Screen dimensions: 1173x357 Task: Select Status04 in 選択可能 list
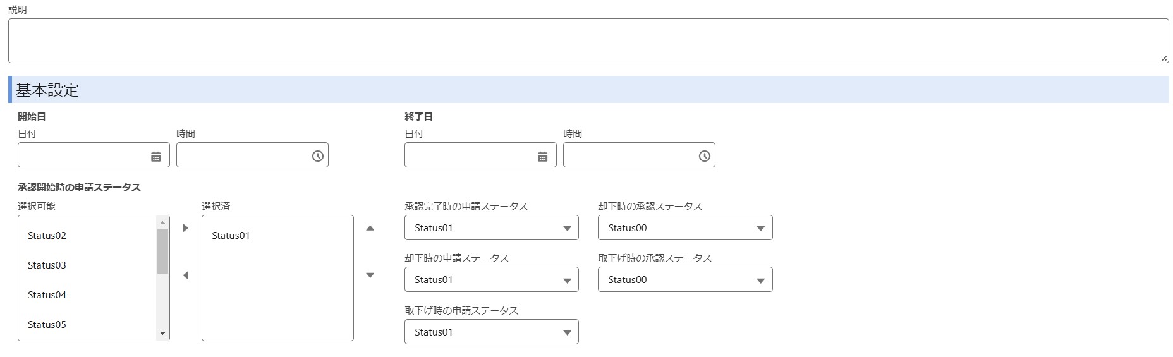coord(87,295)
